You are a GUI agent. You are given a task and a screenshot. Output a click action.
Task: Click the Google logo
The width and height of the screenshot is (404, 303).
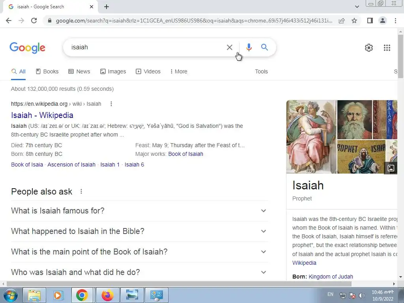click(x=27, y=48)
